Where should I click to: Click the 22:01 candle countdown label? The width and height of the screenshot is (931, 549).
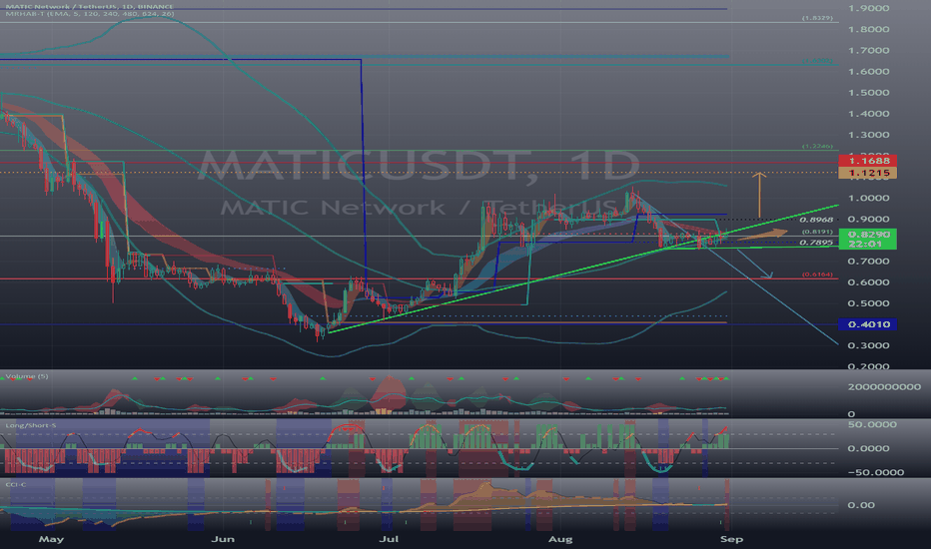pyautogui.click(x=867, y=244)
